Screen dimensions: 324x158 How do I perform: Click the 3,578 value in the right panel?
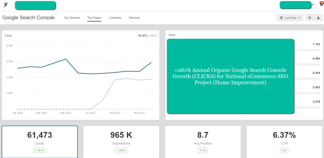pyautogui.click(x=316, y=102)
